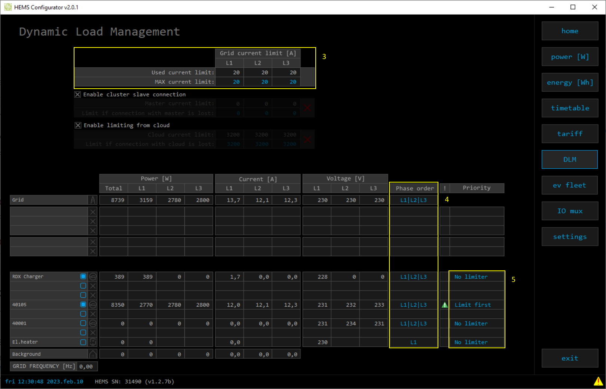606x389 pixels.
Task: Click the exit button
Action: click(569, 358)
